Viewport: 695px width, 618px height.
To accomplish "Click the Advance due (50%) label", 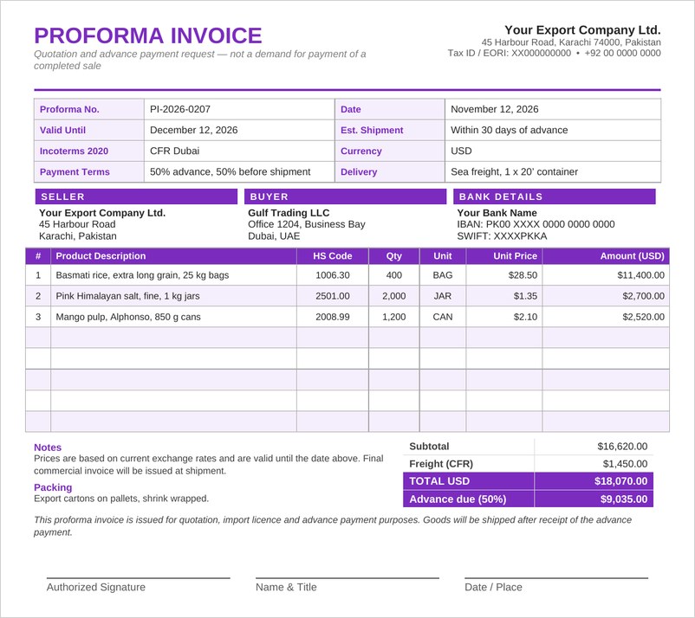I will (x=458, y=499).
